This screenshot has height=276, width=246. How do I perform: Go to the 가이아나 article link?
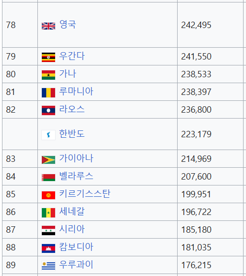tap(76, 158)
